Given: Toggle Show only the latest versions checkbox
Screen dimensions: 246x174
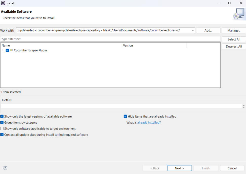Looking at the screenshot, I should tap(2, 116).
